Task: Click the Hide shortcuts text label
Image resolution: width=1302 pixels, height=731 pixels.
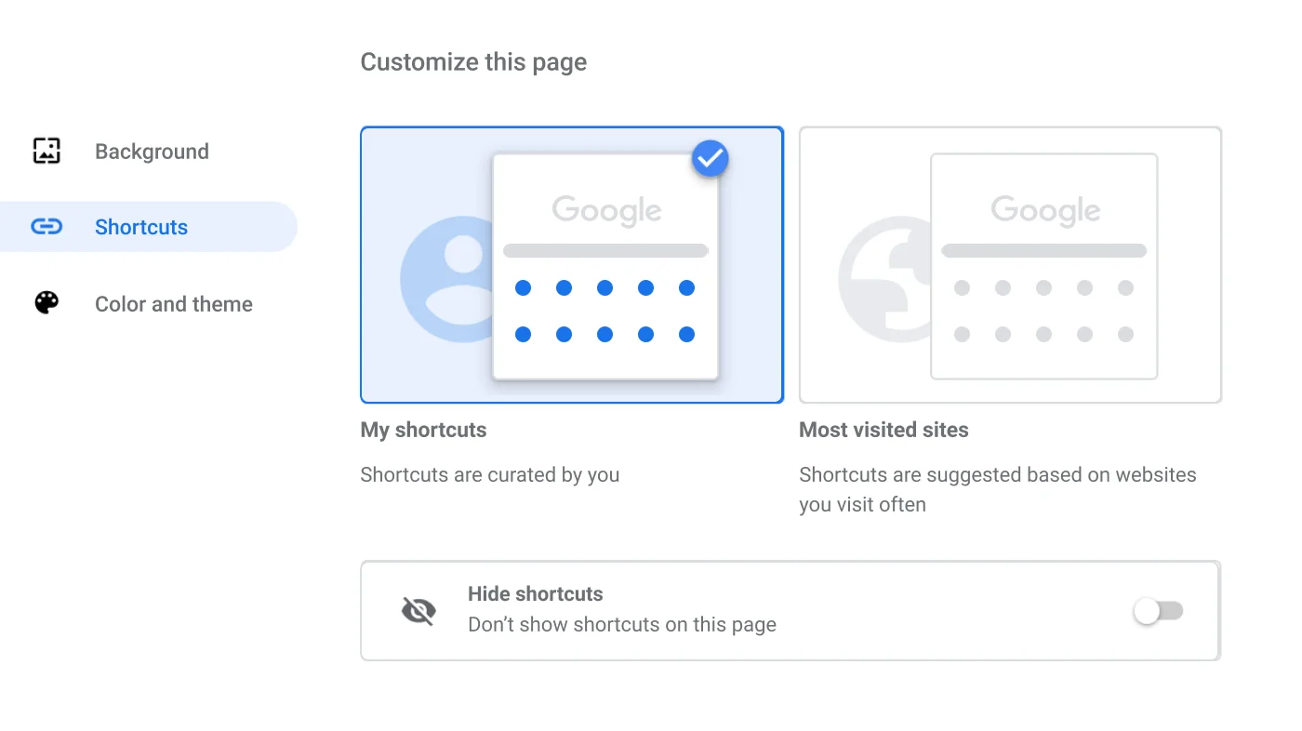Action: pos(536,593)
